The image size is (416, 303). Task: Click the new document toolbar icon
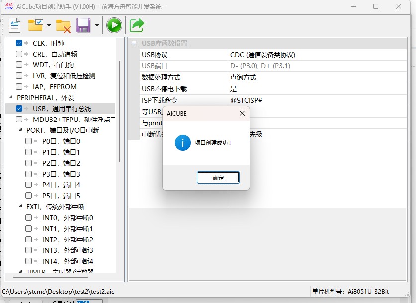[x=14, y=25]
